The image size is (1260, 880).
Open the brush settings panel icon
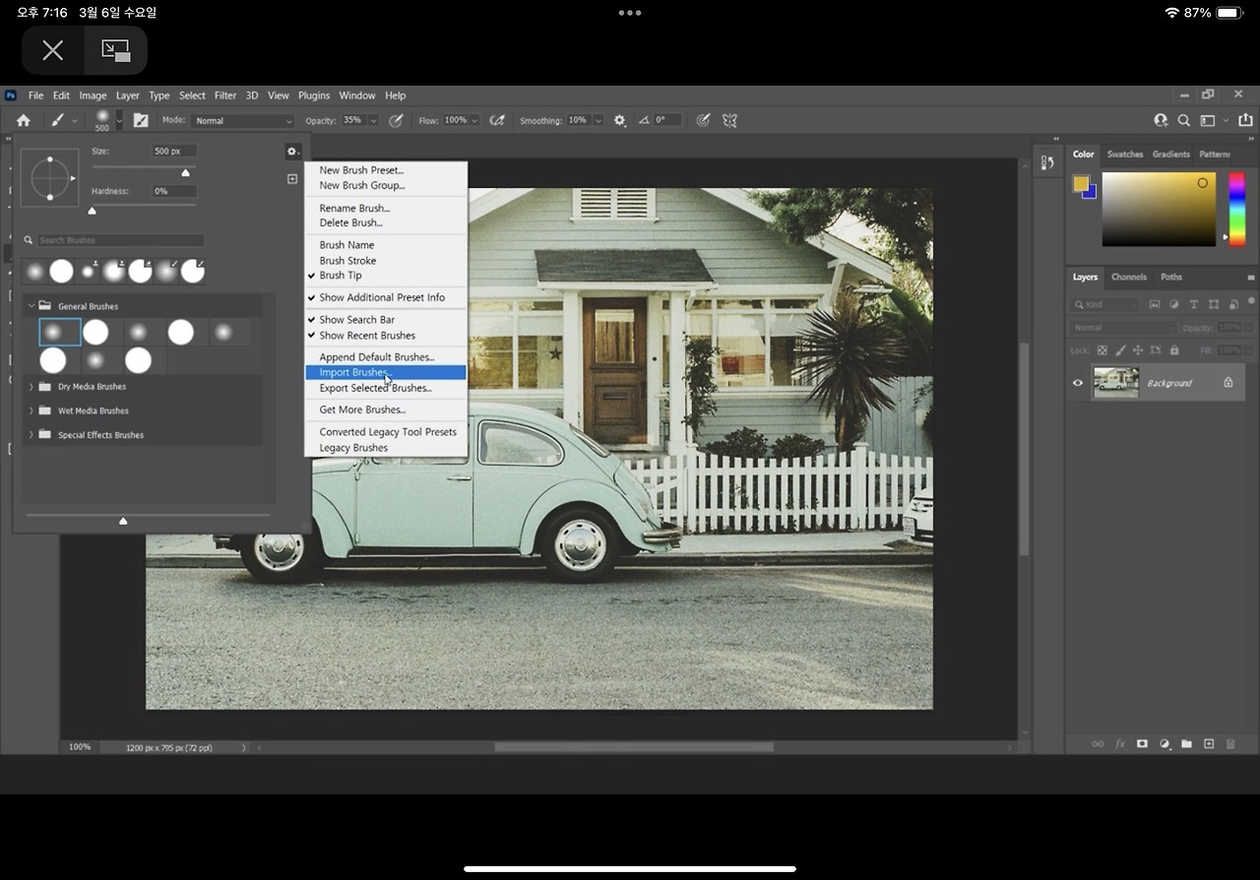point(141,120)
